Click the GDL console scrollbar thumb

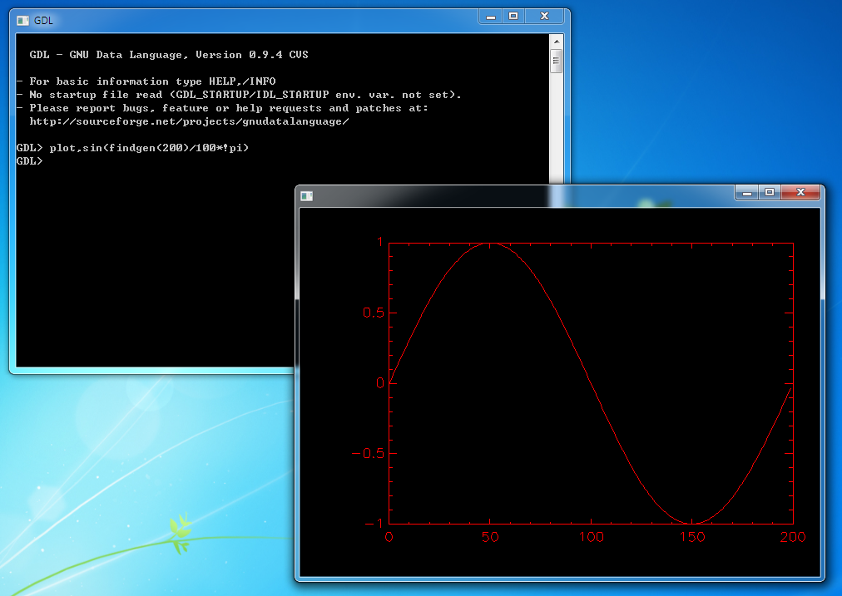pyautogui.click(x=556, y=61)
